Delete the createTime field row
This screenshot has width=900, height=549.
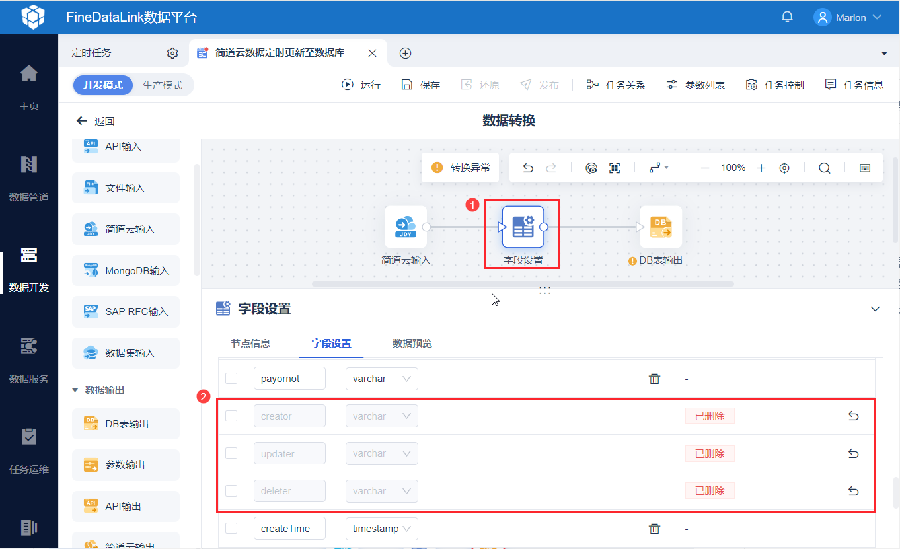(654, 529)
